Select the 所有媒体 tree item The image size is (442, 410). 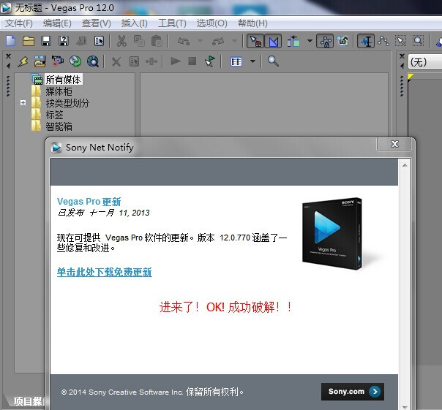pos(63,80)
